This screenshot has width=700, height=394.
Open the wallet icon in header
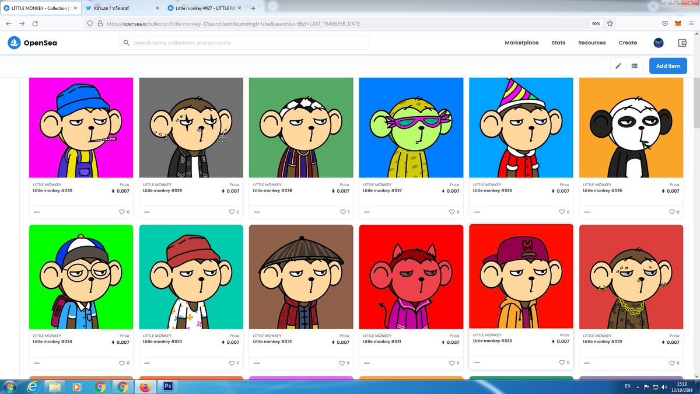[682, 43]
